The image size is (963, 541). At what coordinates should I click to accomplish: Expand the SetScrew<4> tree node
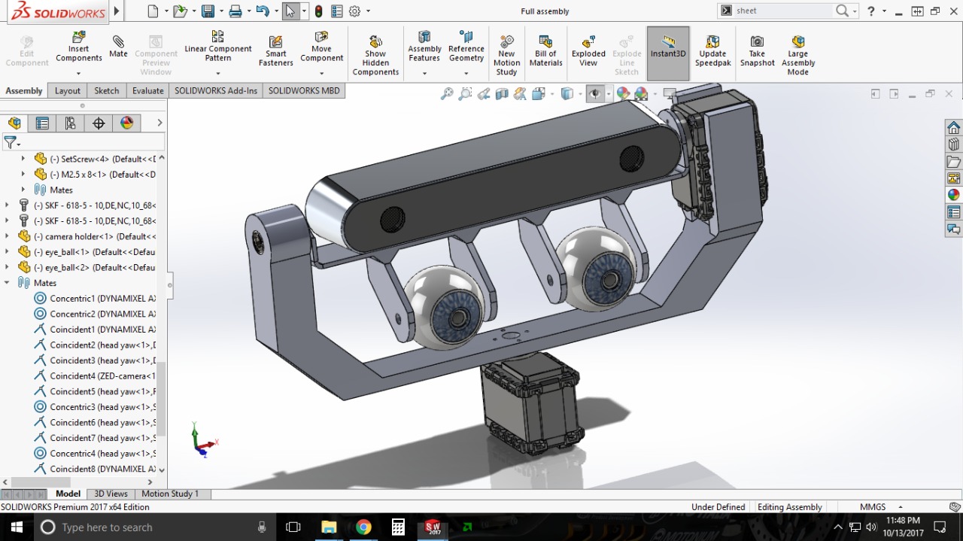(23, 159)
